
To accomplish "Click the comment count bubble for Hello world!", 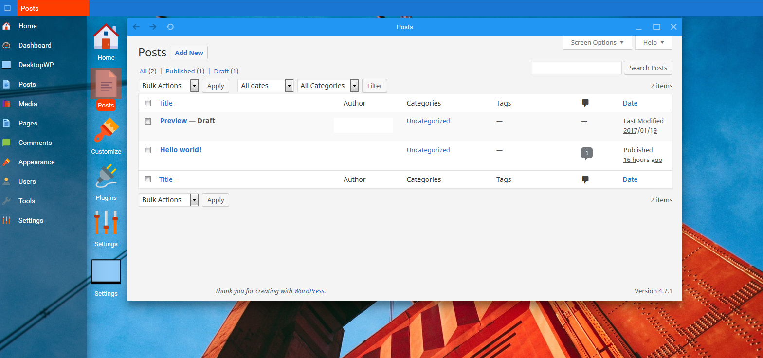I will pyautogui.click(x=586, y=153).
